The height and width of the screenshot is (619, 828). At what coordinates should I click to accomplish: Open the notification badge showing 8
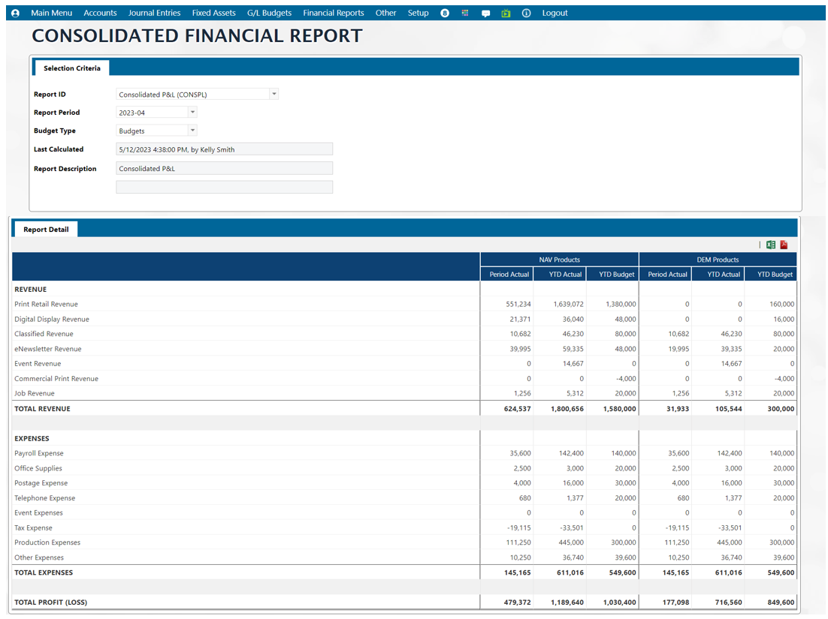click(x=445, y=14)
